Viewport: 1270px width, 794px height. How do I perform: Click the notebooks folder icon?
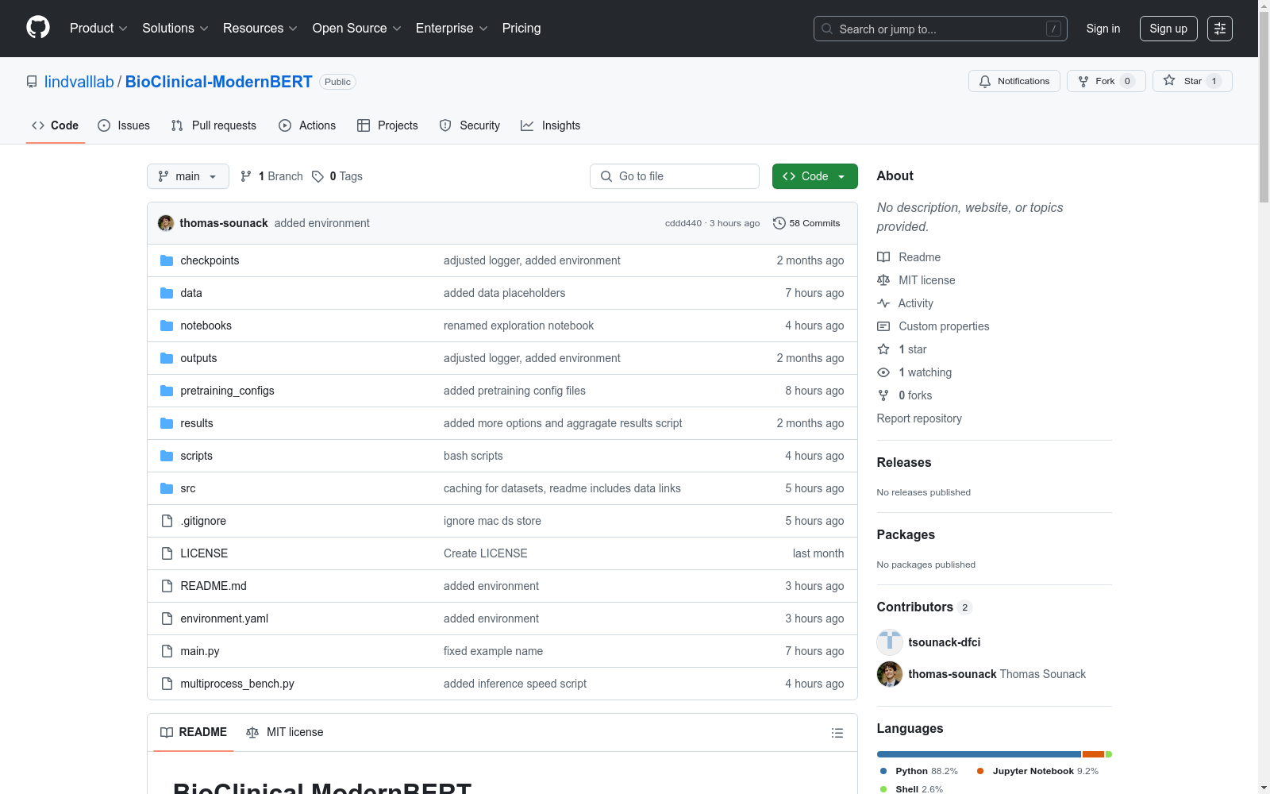point(167,326)
